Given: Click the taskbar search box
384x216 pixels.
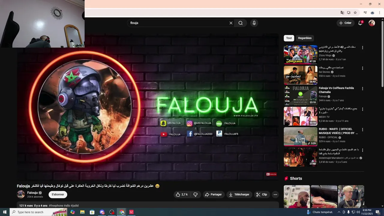Looking at the screenshot, I should point(38,212).
